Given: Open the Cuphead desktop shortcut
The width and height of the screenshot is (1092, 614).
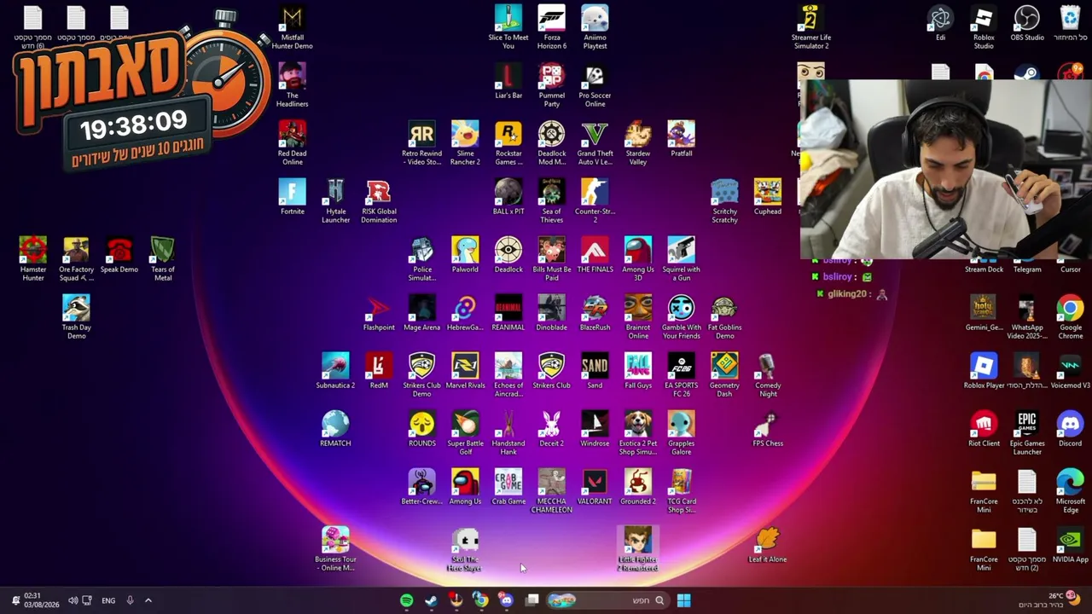Looking at the screenshot, I should click(768, 197).
